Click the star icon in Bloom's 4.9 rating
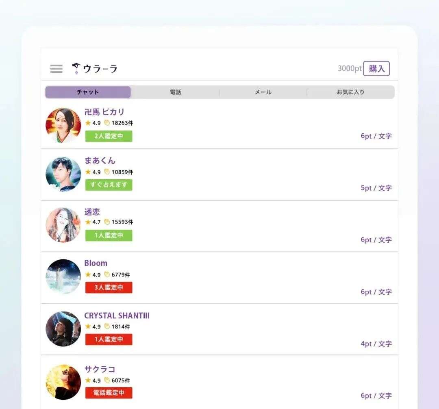Viewport: 439px width, 409px height. pyautogui.click(x=87, y=274)
